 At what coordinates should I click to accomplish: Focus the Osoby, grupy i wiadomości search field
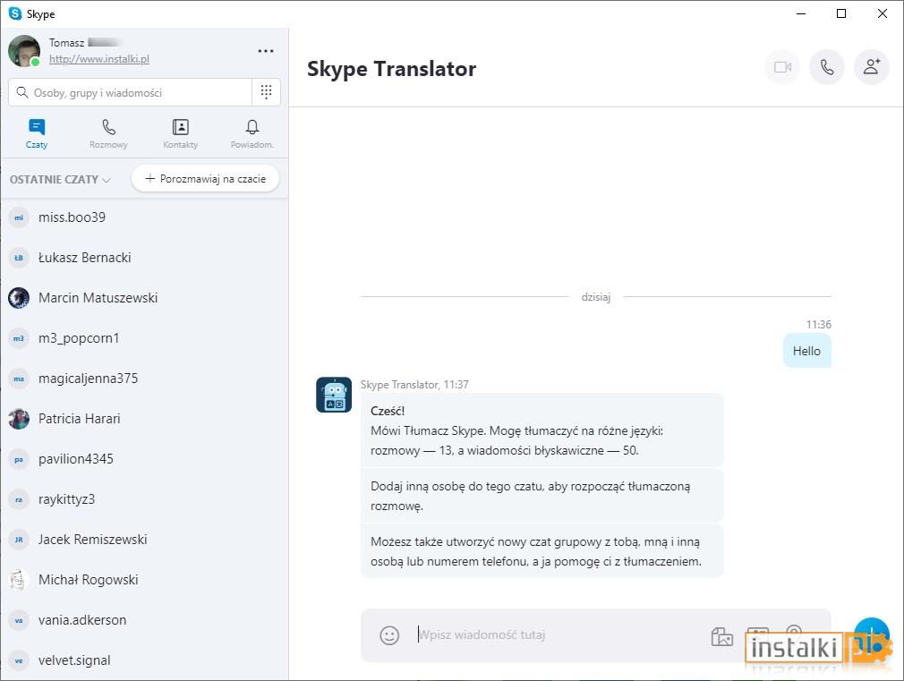pos(131,92)
